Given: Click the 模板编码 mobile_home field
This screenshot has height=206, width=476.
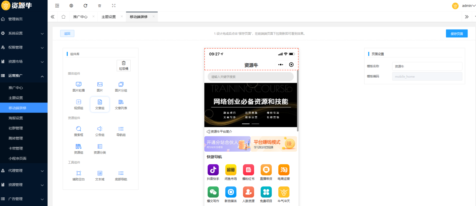Looking at the screenshot, I should [427, 76].
